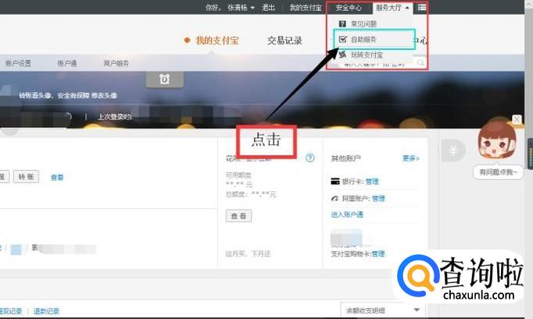
Task: Switch to the orange 我的支付宝 main tab
Action: [216, 41]
